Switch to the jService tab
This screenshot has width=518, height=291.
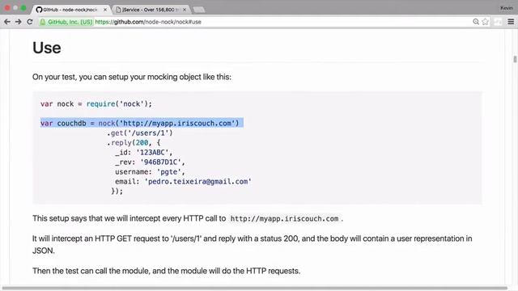click(x=151, y=10)
